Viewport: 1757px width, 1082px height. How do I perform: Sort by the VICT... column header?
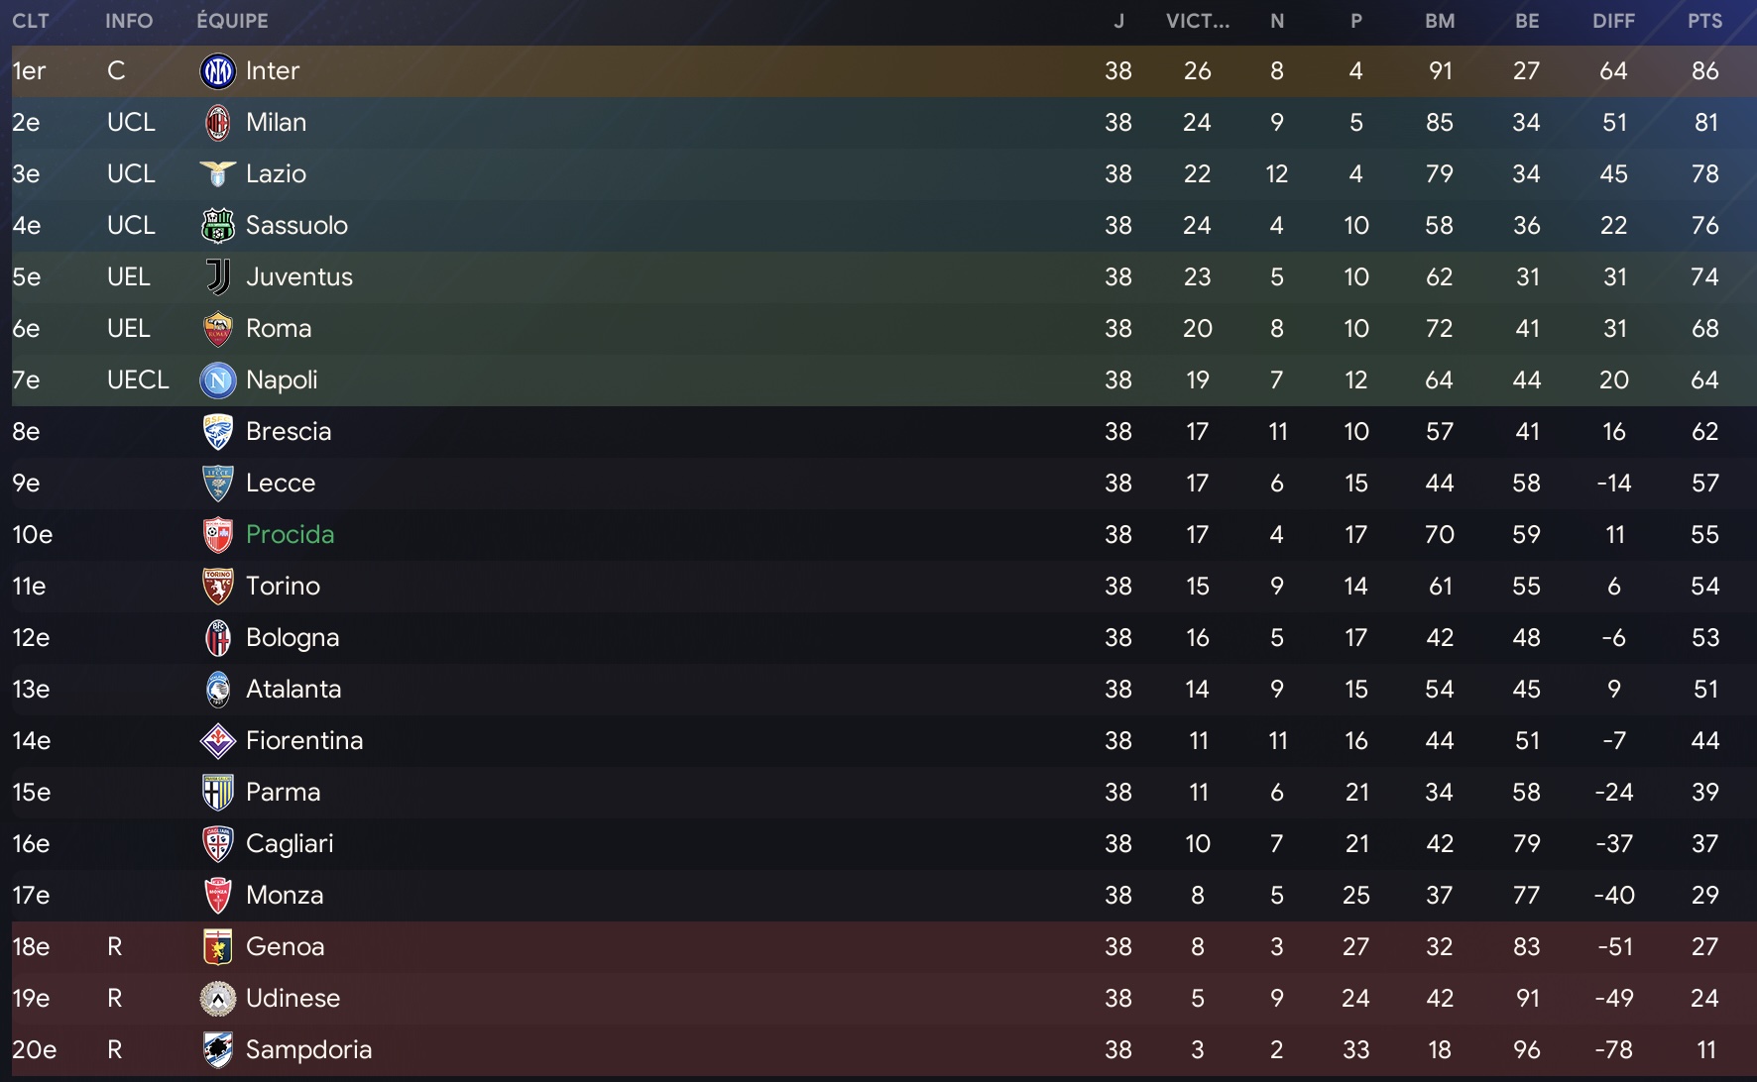click(1198, 21)
